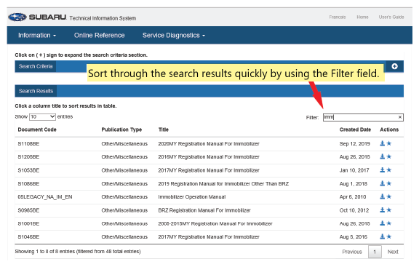Download the S1046BE document
The width and height of the screenshot is (419, 267).
coord(383,236)
